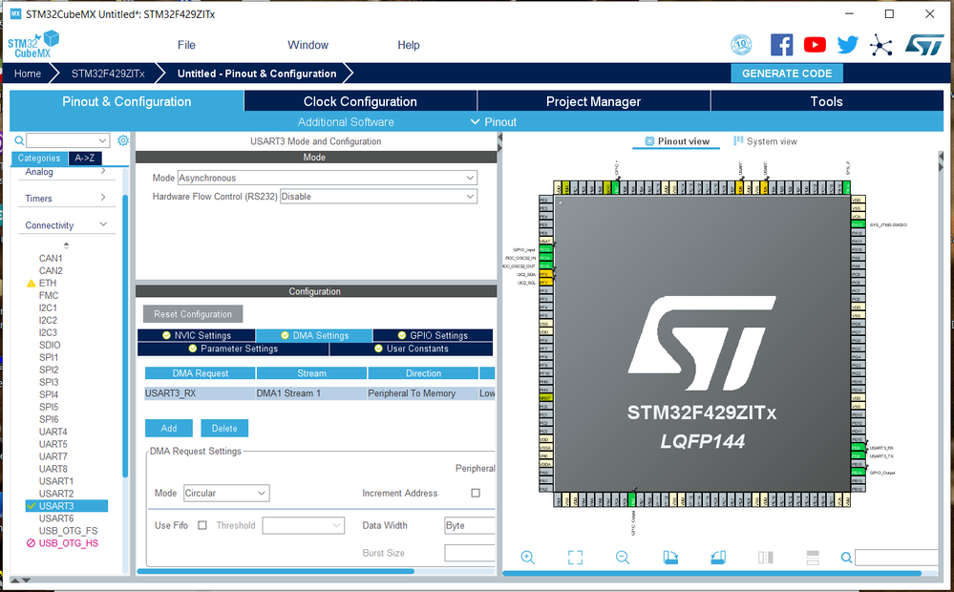Open the Help menu
954x592 pixels.
click(x=409, y=45)
